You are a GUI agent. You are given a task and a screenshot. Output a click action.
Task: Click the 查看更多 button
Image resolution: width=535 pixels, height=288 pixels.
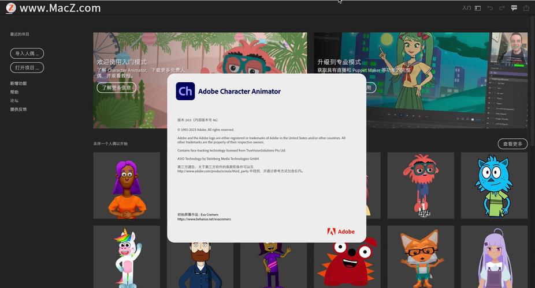[512, 144]
